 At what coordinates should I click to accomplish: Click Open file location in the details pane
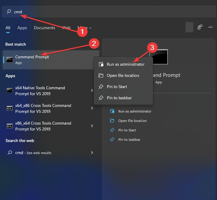(132, 121)
